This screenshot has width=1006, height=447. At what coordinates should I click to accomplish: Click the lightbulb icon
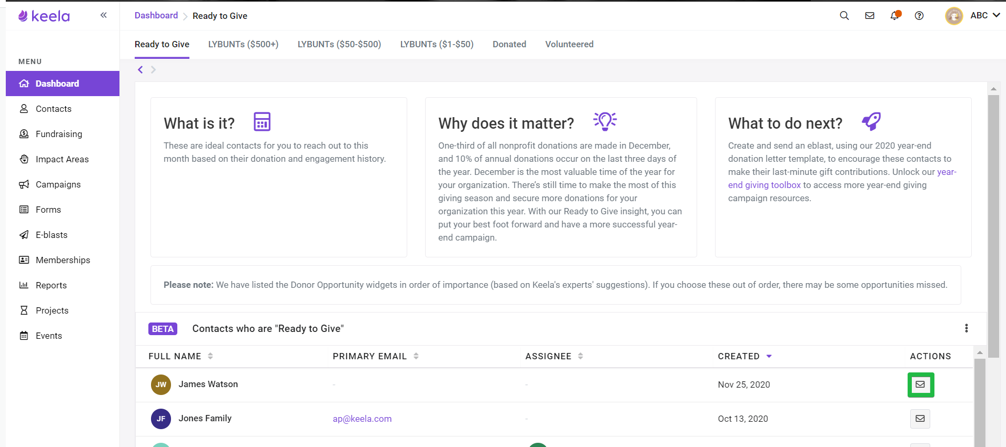tap(605, 121)
